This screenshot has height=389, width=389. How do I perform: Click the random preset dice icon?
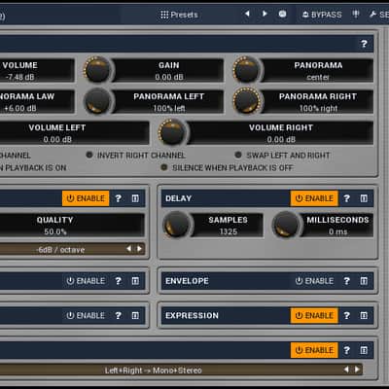click(283, 14)
